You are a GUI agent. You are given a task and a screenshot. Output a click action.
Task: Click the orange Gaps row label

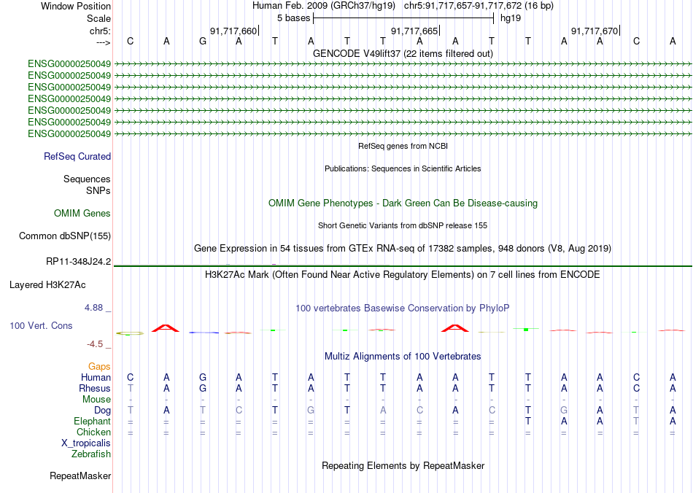(99, 366)
